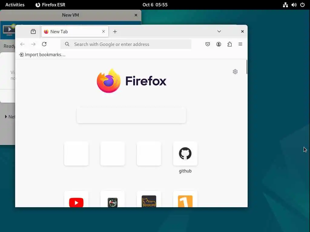The width and height of the screenshot is (310, 232).
Task: Close the New Tab tab
Action: [104, 31]
